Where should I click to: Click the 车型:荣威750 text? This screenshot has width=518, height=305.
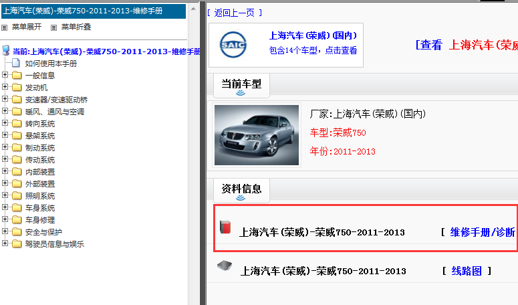338,133
